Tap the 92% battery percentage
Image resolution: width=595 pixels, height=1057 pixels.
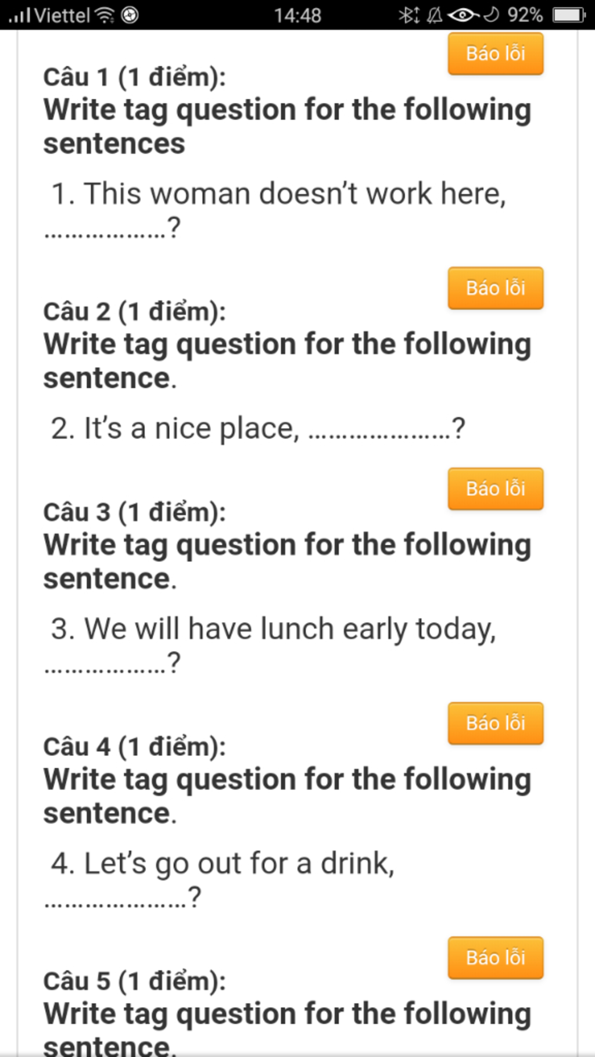point(525,15)
